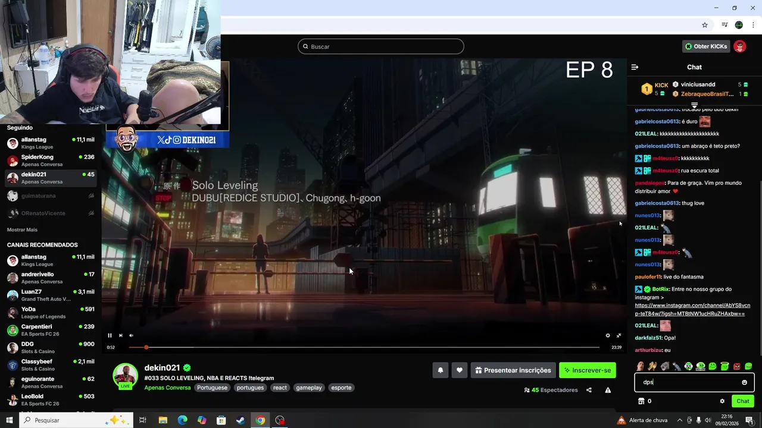Click the dekin021 streamer avatar
Screen dimensions: 762x428
[x=125, y=376]
